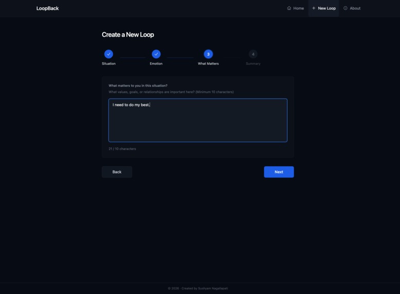The width and height of the screenshot is (400, 294).
Task: Click the About info icon
Action: 346,8
